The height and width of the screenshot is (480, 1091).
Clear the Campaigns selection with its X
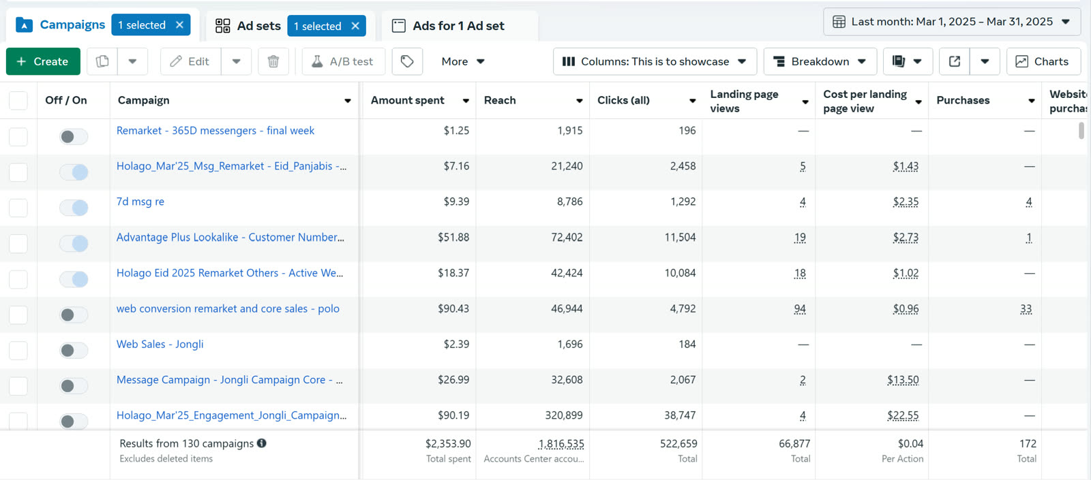179,25
